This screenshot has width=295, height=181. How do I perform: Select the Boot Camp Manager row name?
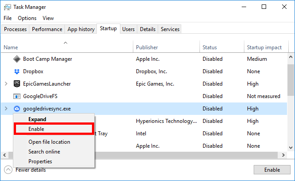pos(48,59)
